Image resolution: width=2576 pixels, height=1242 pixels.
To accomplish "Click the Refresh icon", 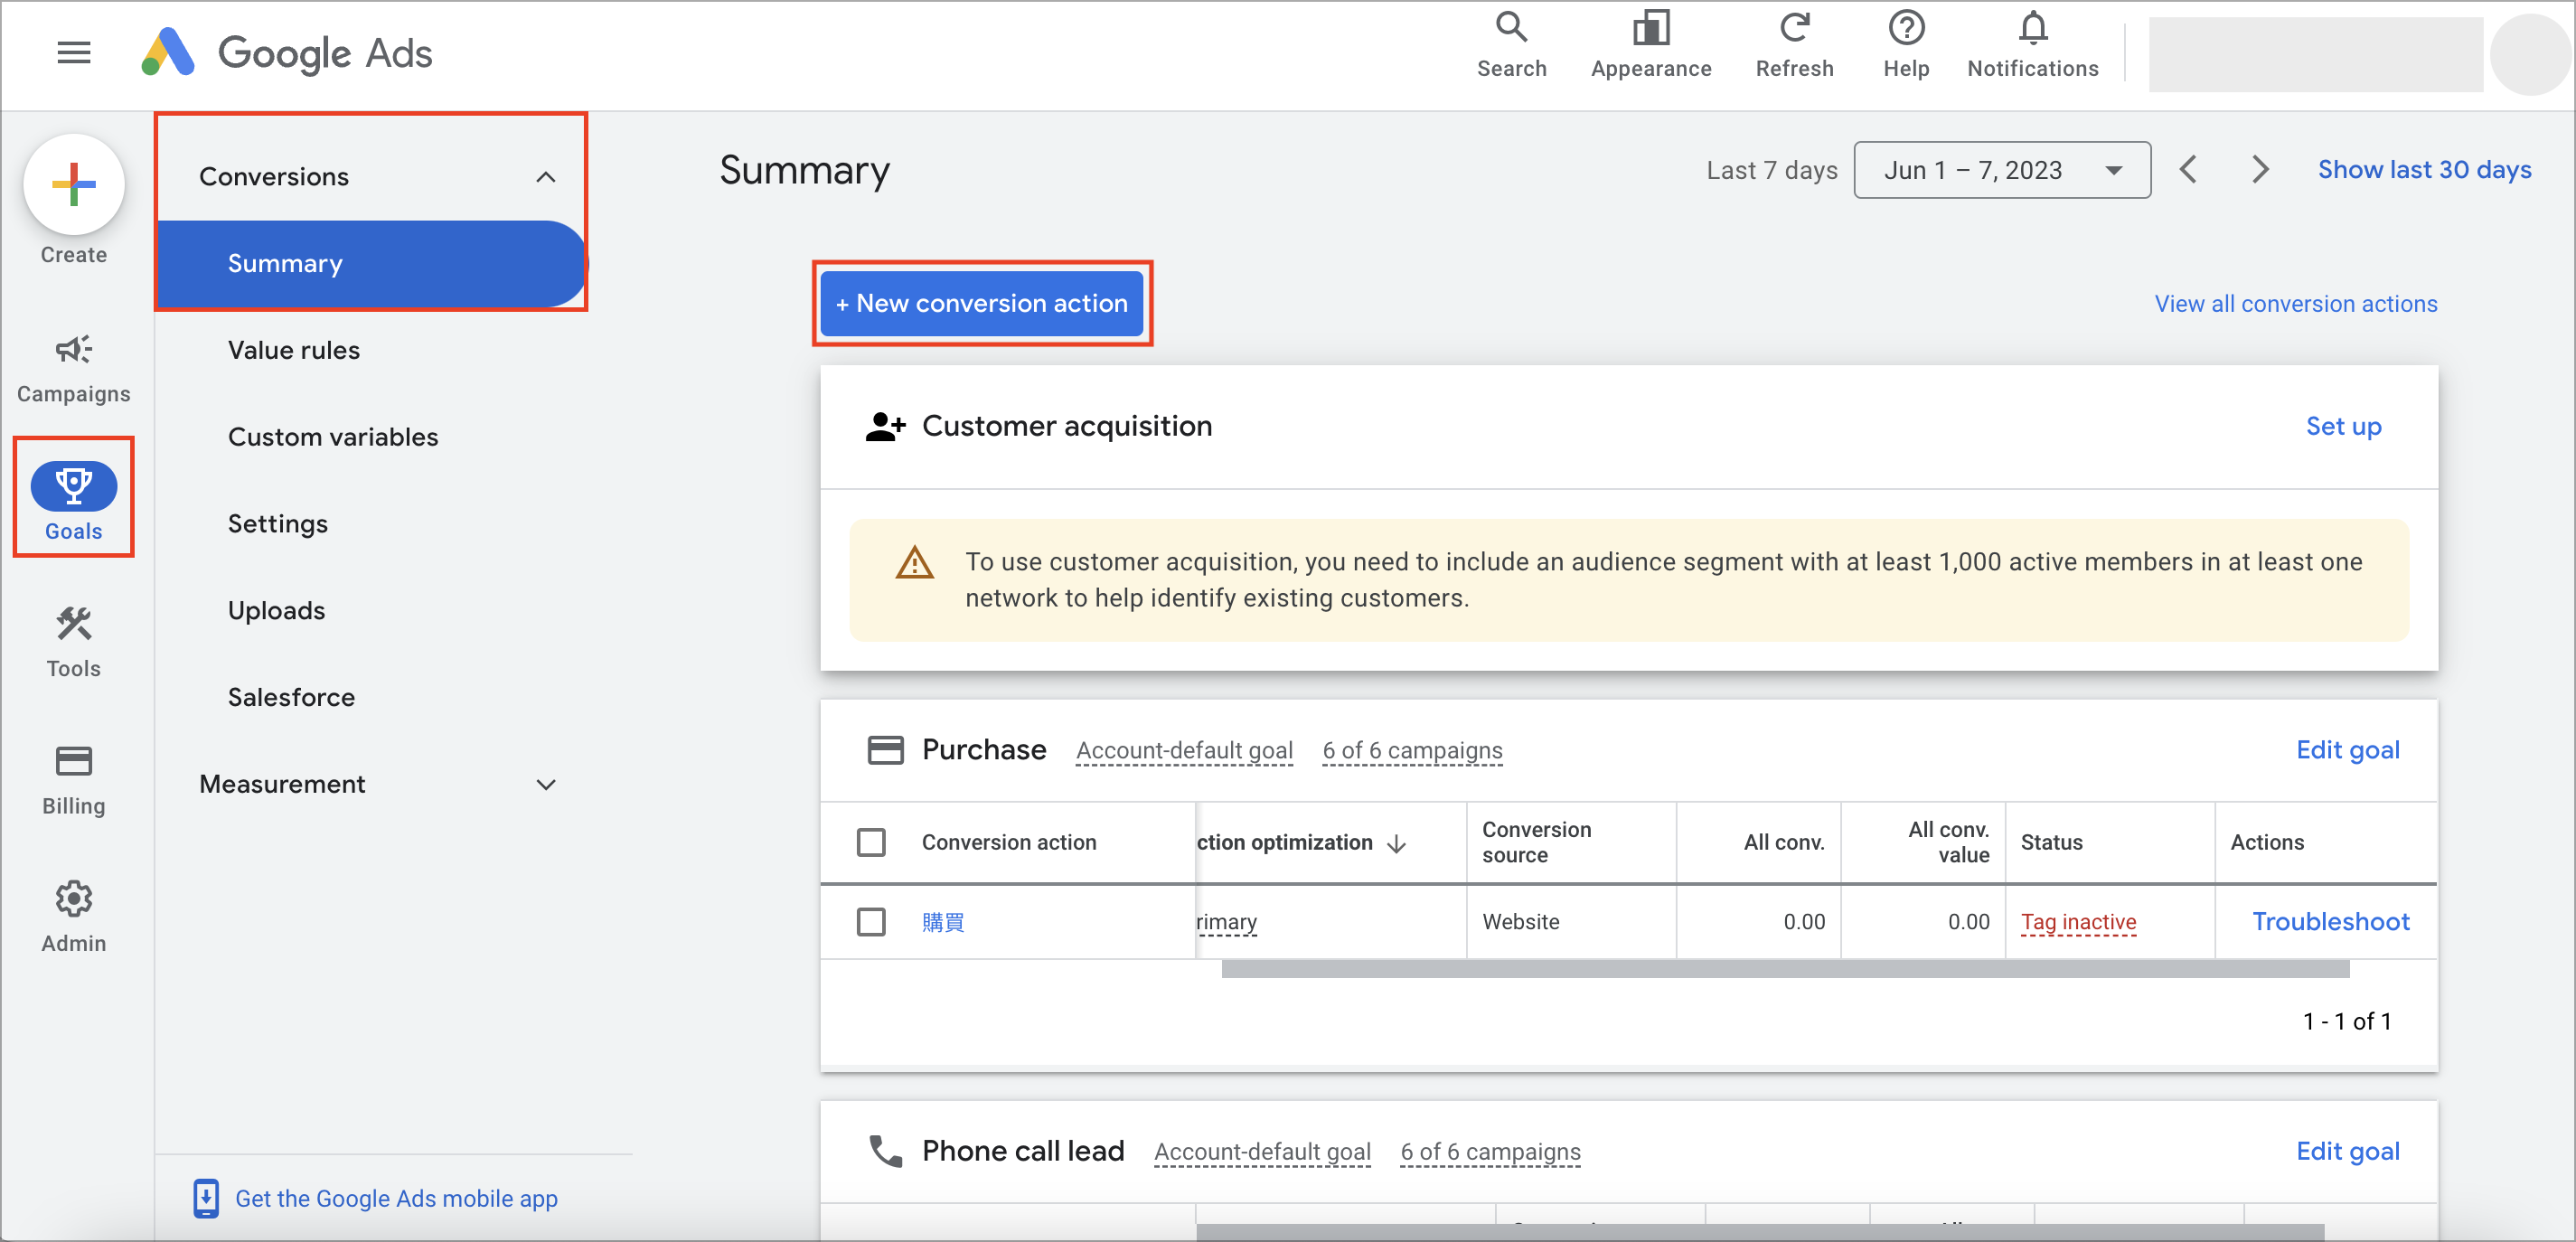I will click(1794, 27).
